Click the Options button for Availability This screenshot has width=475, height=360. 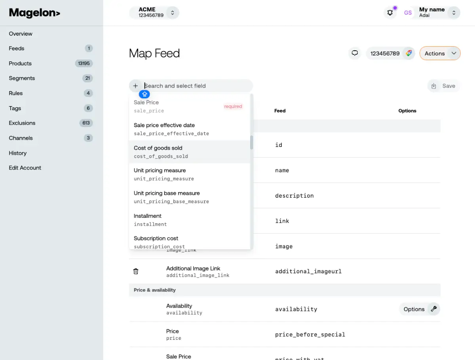[x=414, y=309]
